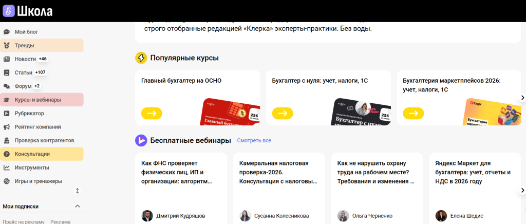Click yellow arrow button on Бухгалтер с нуля card
This screenshot has height=224, width=526.
coord(283,114)
